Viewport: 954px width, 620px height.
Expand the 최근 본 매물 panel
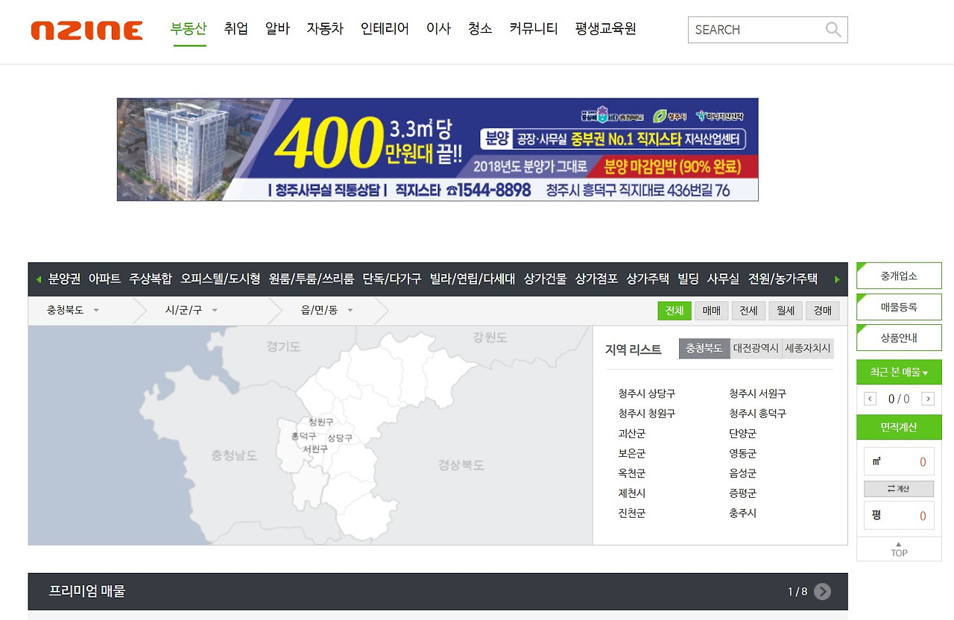(898, 372)
